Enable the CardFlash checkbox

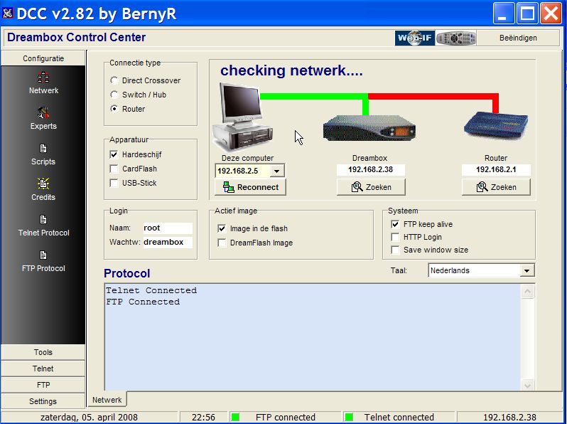pos(114,169)
